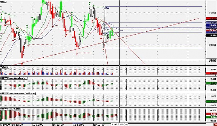217x126 pixels.
Task: Click the 30.699 price tag on axis
Action: [211, 22]
